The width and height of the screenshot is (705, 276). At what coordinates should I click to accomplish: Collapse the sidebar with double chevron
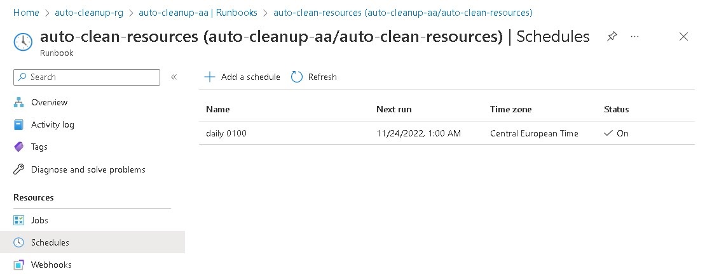tap(174, 77)
